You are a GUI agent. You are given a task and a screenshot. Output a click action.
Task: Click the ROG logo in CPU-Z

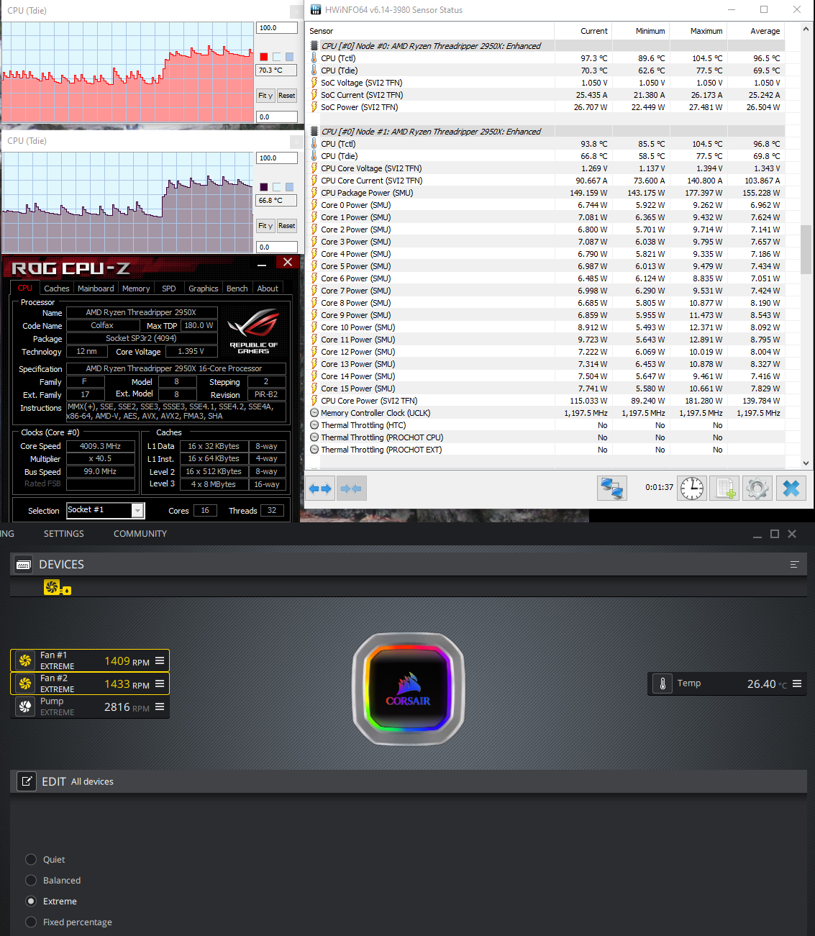[253, 330]
